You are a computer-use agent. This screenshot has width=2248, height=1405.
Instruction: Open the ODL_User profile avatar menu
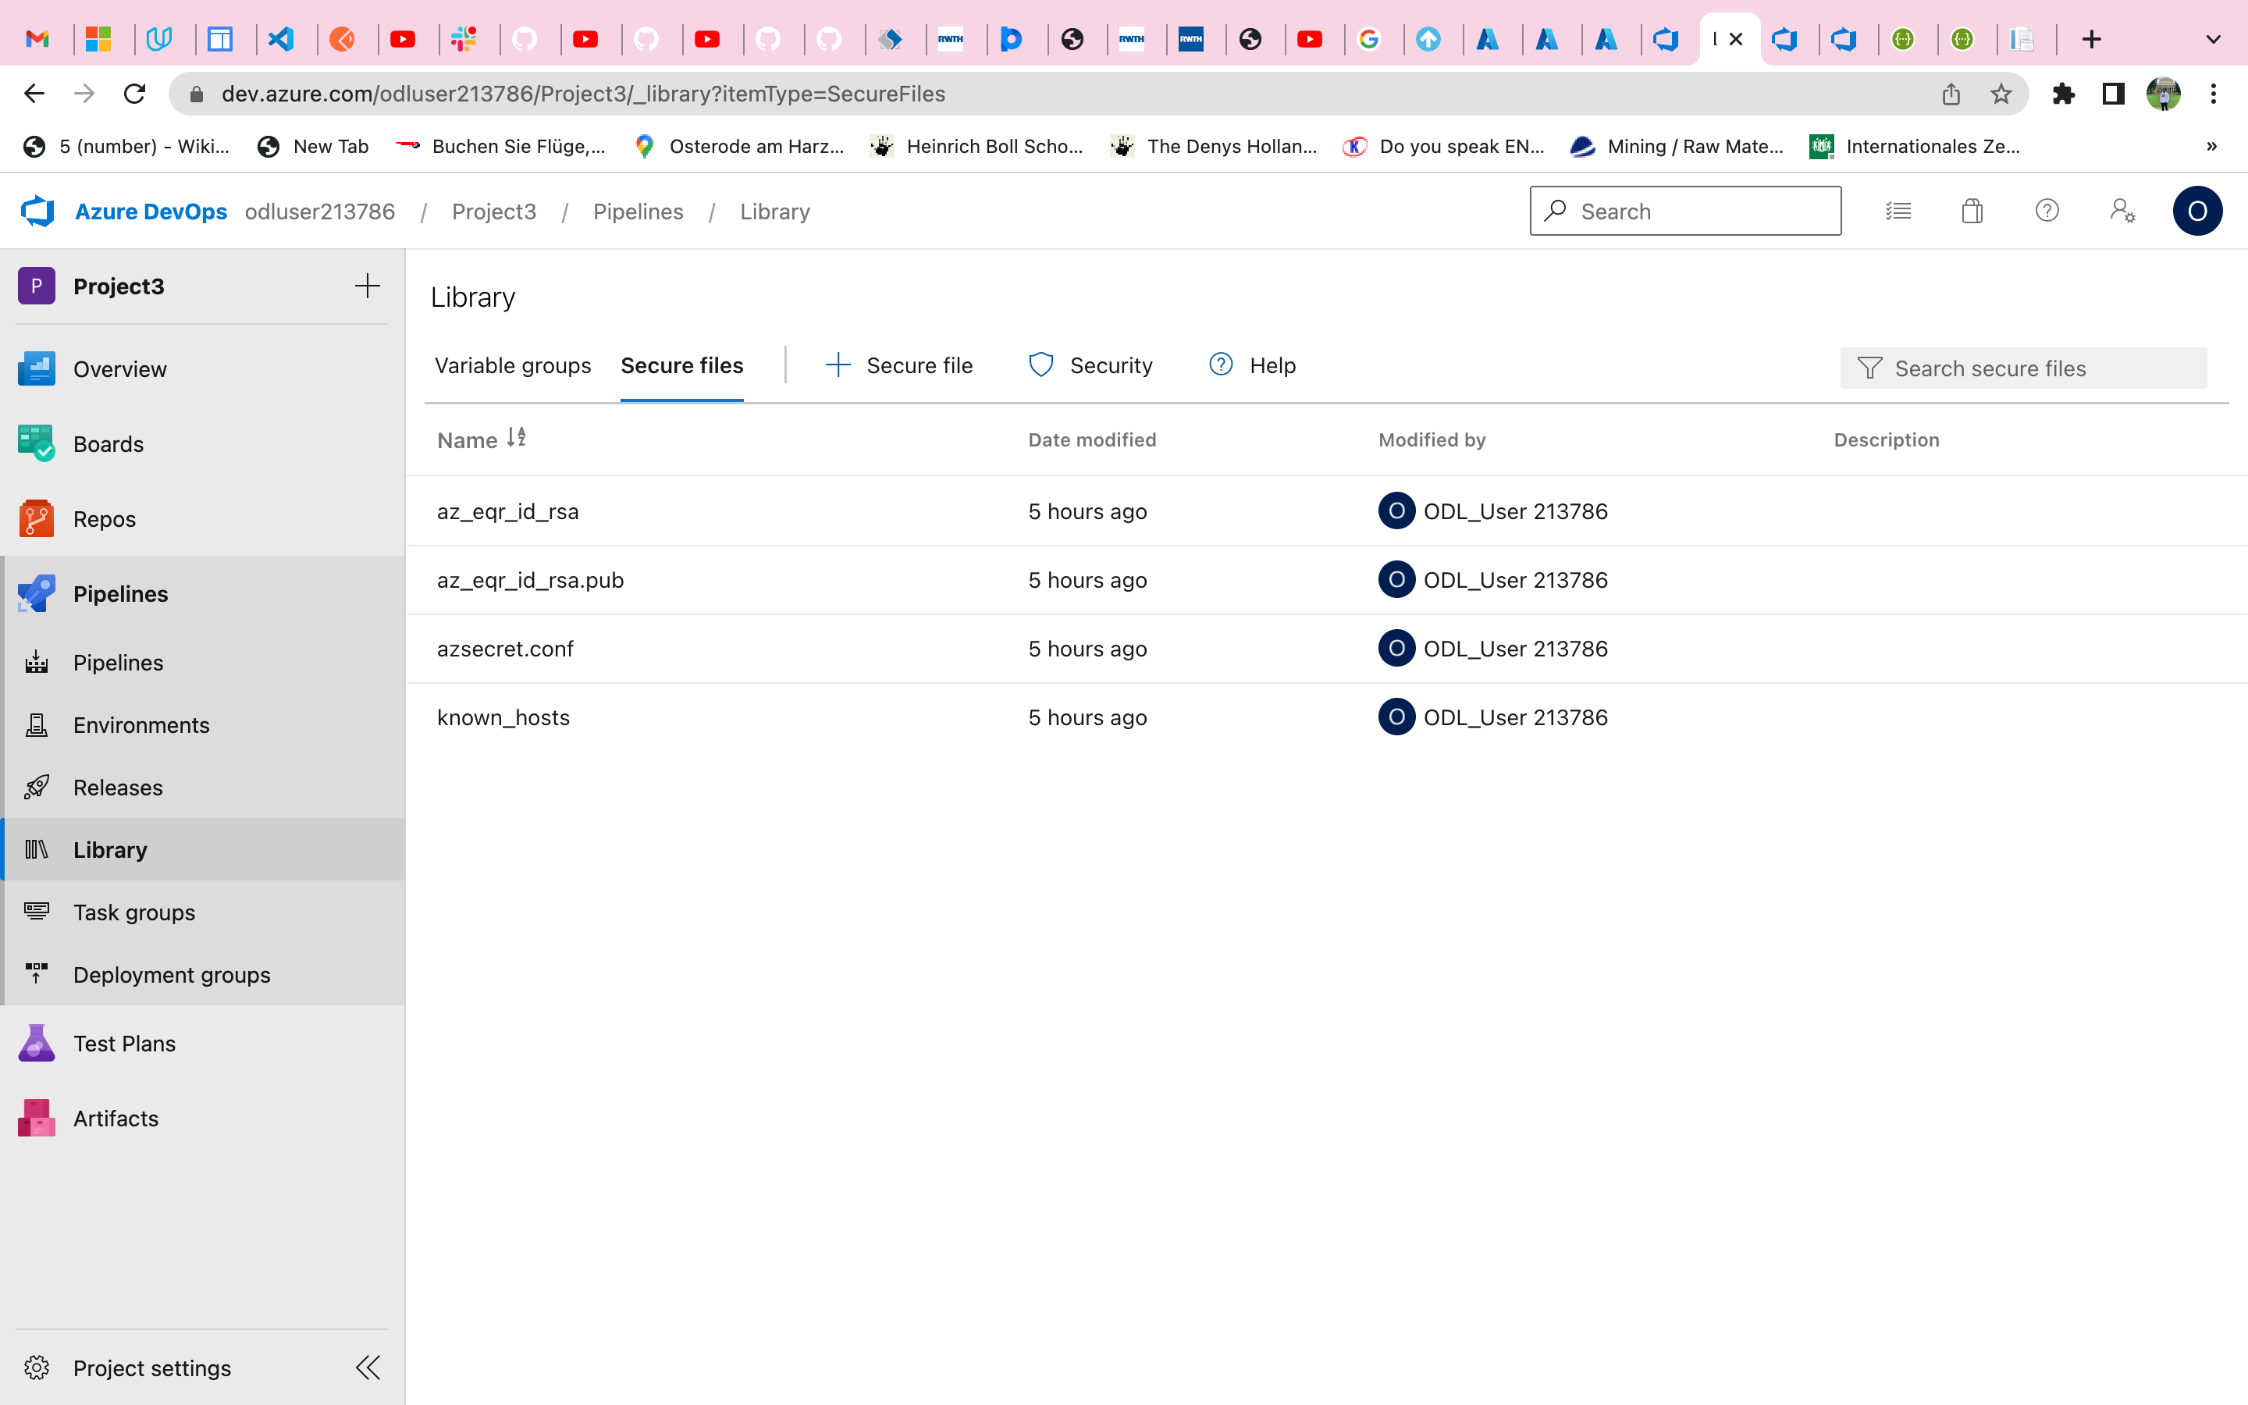[x=2197, y=211]
